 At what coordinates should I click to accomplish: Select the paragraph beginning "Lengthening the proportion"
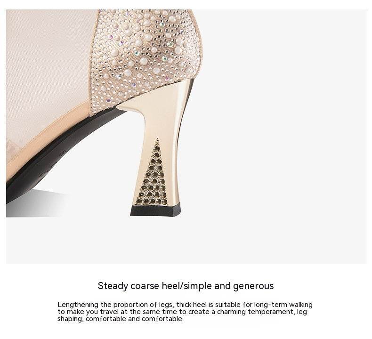(185, 312)
